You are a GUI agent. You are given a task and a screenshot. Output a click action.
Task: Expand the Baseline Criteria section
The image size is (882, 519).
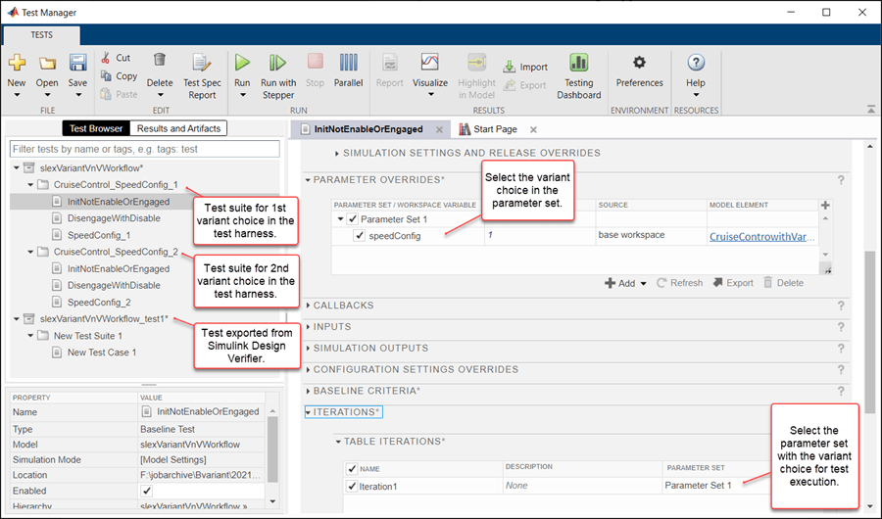click(308, 391)
